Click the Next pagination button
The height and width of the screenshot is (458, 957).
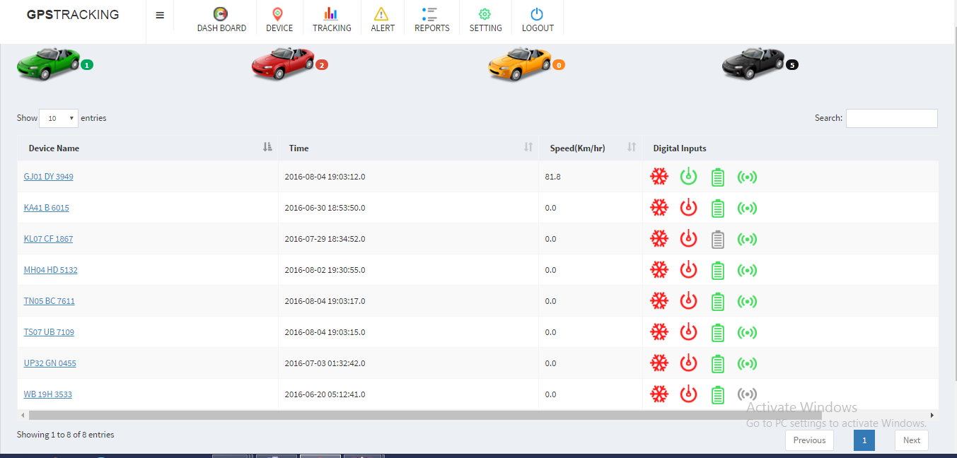pos(911,440)
